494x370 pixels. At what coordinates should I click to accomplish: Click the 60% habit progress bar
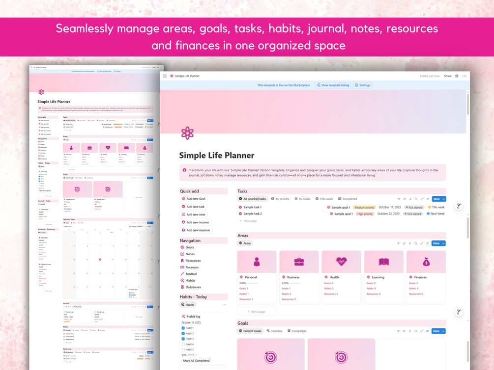pyautogui.click(x=193, y=355)
